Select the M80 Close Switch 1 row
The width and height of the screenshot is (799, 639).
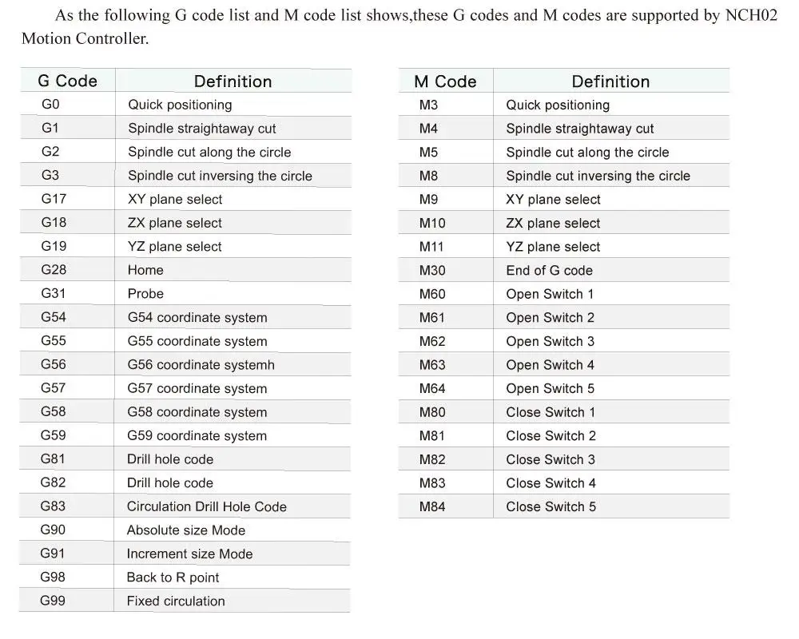(563, 411)
